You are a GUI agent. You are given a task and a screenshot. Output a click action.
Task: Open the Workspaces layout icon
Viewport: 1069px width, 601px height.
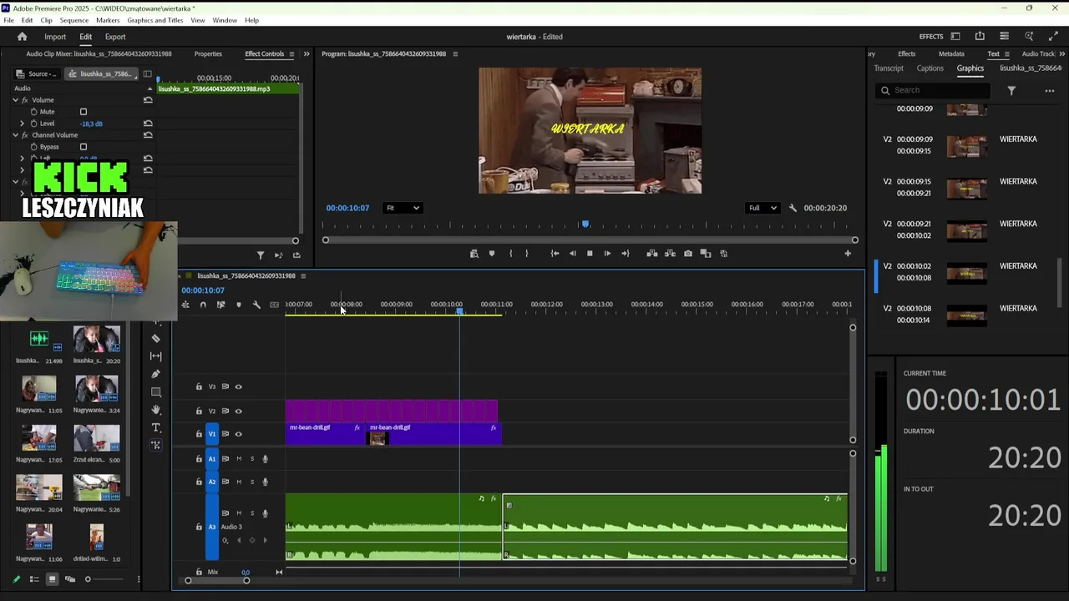point(955,37)
